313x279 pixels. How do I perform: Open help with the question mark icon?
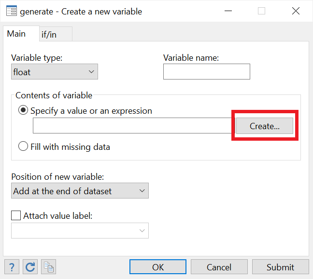(12, 267)
